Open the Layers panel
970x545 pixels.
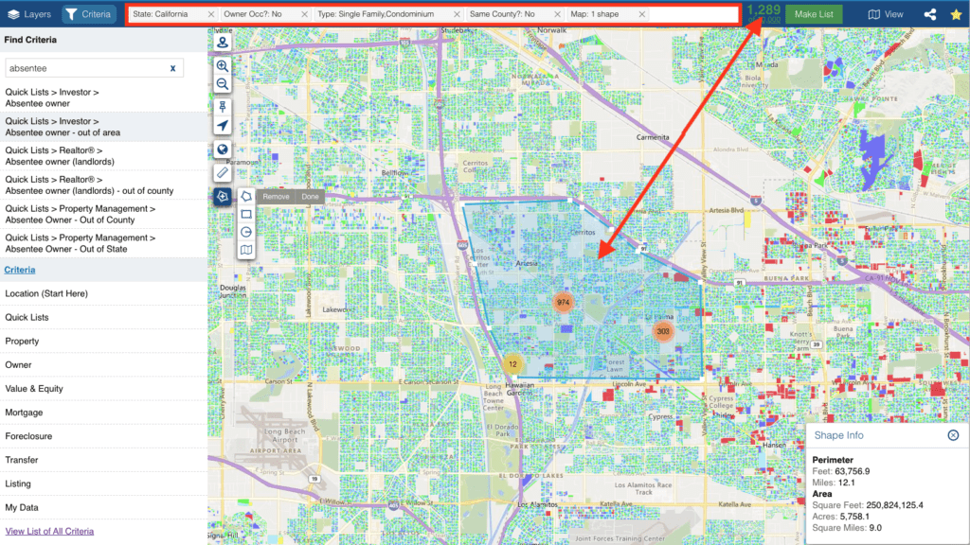click(28, 13)
